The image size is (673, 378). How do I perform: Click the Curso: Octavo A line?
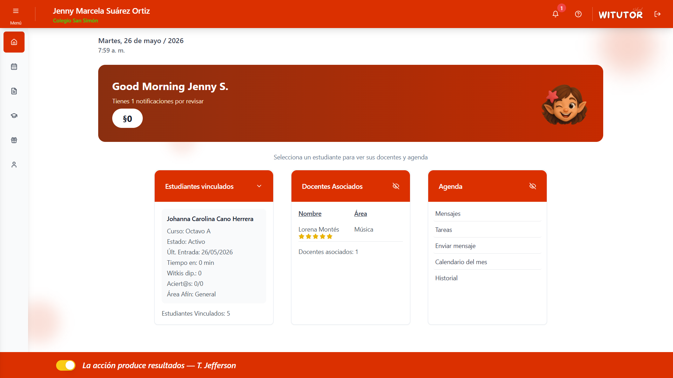[189, 231]
